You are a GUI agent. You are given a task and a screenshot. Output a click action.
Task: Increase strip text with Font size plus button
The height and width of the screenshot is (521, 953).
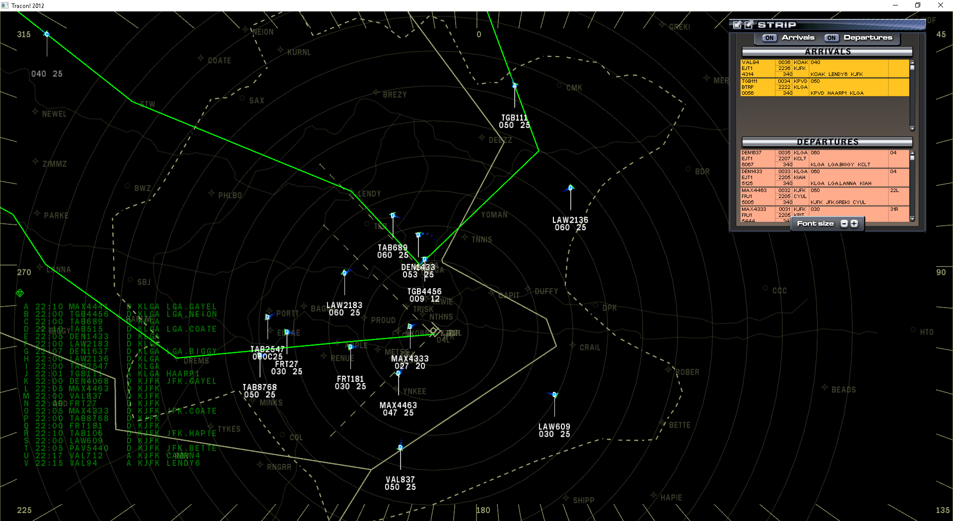point(854,223)
